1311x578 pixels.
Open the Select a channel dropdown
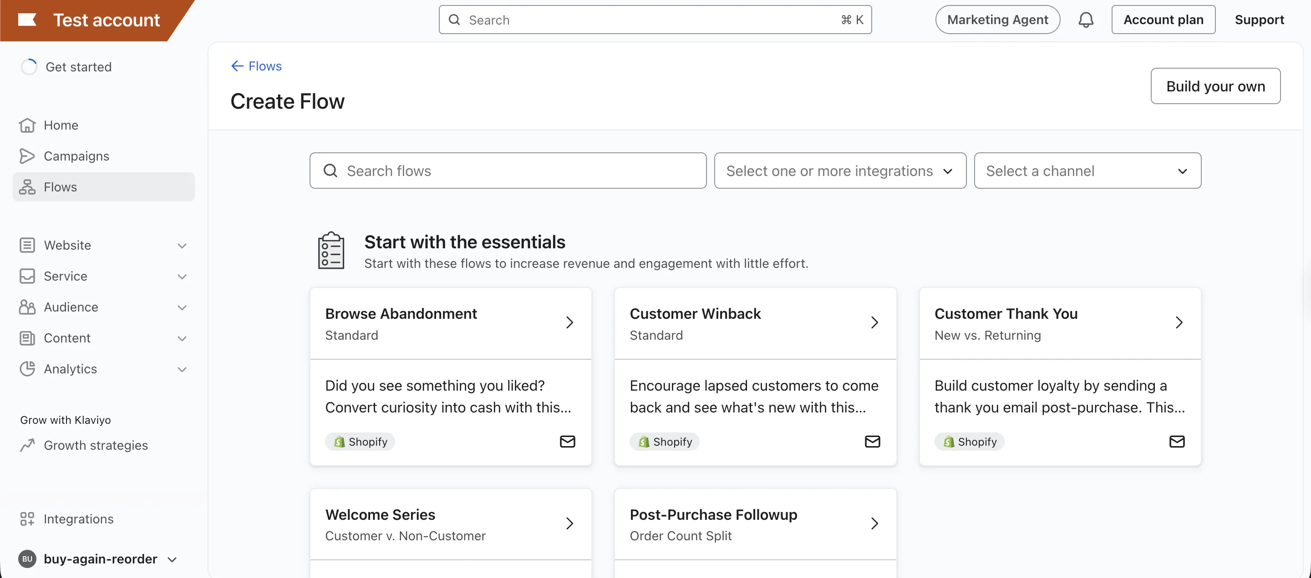coord(1087,171)
